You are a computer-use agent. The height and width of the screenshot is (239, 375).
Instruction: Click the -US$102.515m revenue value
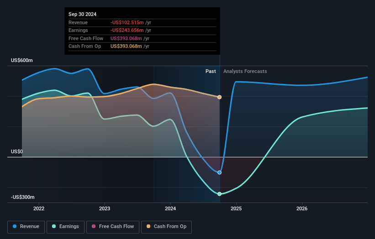click(127, 22)
